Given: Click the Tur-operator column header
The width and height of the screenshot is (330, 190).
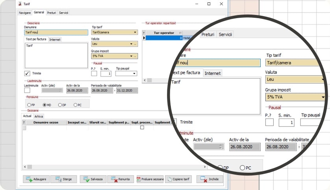Looking at the screenshot, I should pos(164,33).
